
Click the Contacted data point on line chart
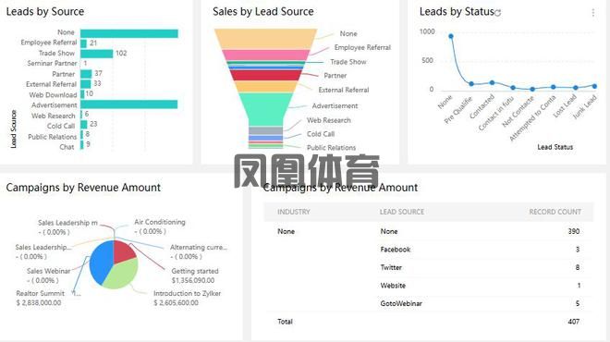492,82
